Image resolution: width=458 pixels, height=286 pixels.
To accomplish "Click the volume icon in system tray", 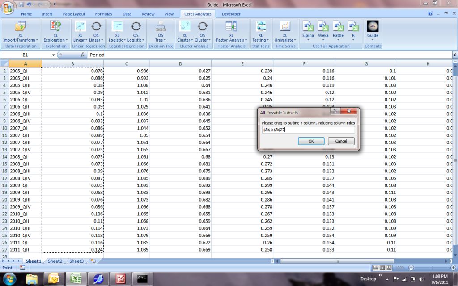I will [421, 279].
